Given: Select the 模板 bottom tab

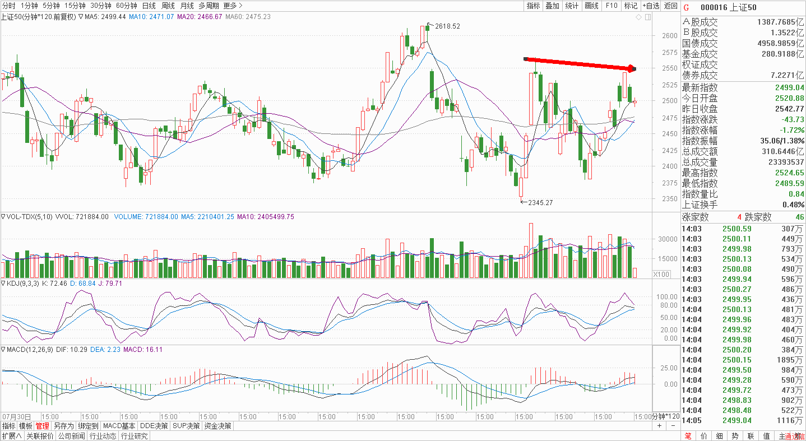Looking at the screenshot, I should [26, 426].
